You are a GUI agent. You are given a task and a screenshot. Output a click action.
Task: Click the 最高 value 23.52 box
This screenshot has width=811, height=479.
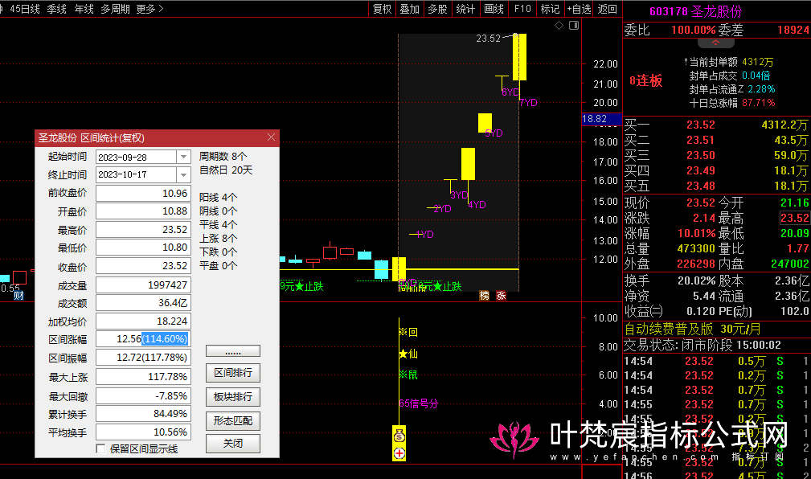[x=794, y=218]
